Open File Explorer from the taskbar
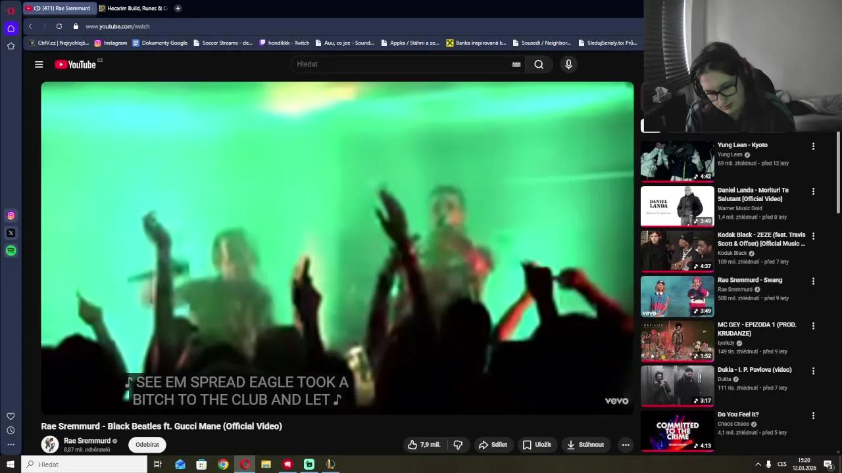 point(266,464)
